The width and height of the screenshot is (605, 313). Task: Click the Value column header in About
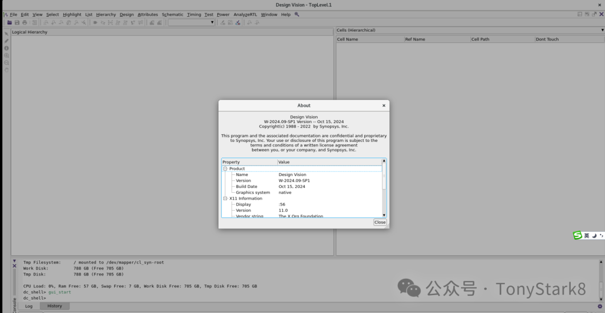coord(329,162)
